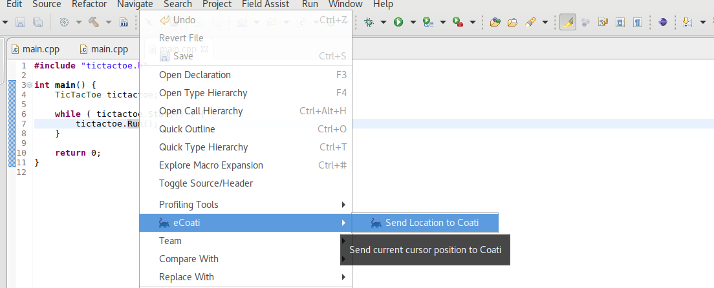Click the build configuration gauge icon
714x288 pixels.
[64, 22]
